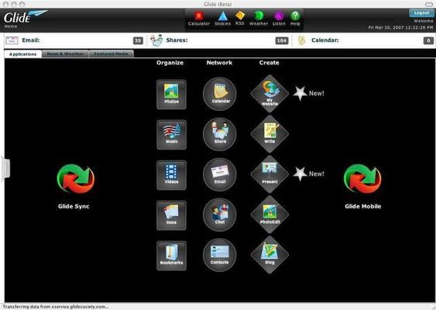Open the Blog creation icon
Image resolution: width=436 pixels, height=310 pixels.
[x=269, y=255]
